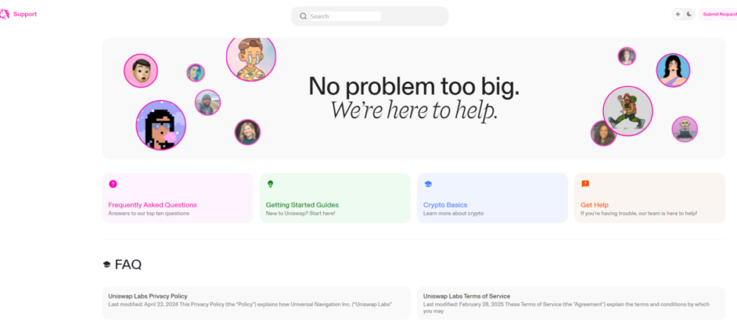The height and width of the screenshot is (325, 737).
Task: Click the green lightbulb icon
Action: [271, 183]
